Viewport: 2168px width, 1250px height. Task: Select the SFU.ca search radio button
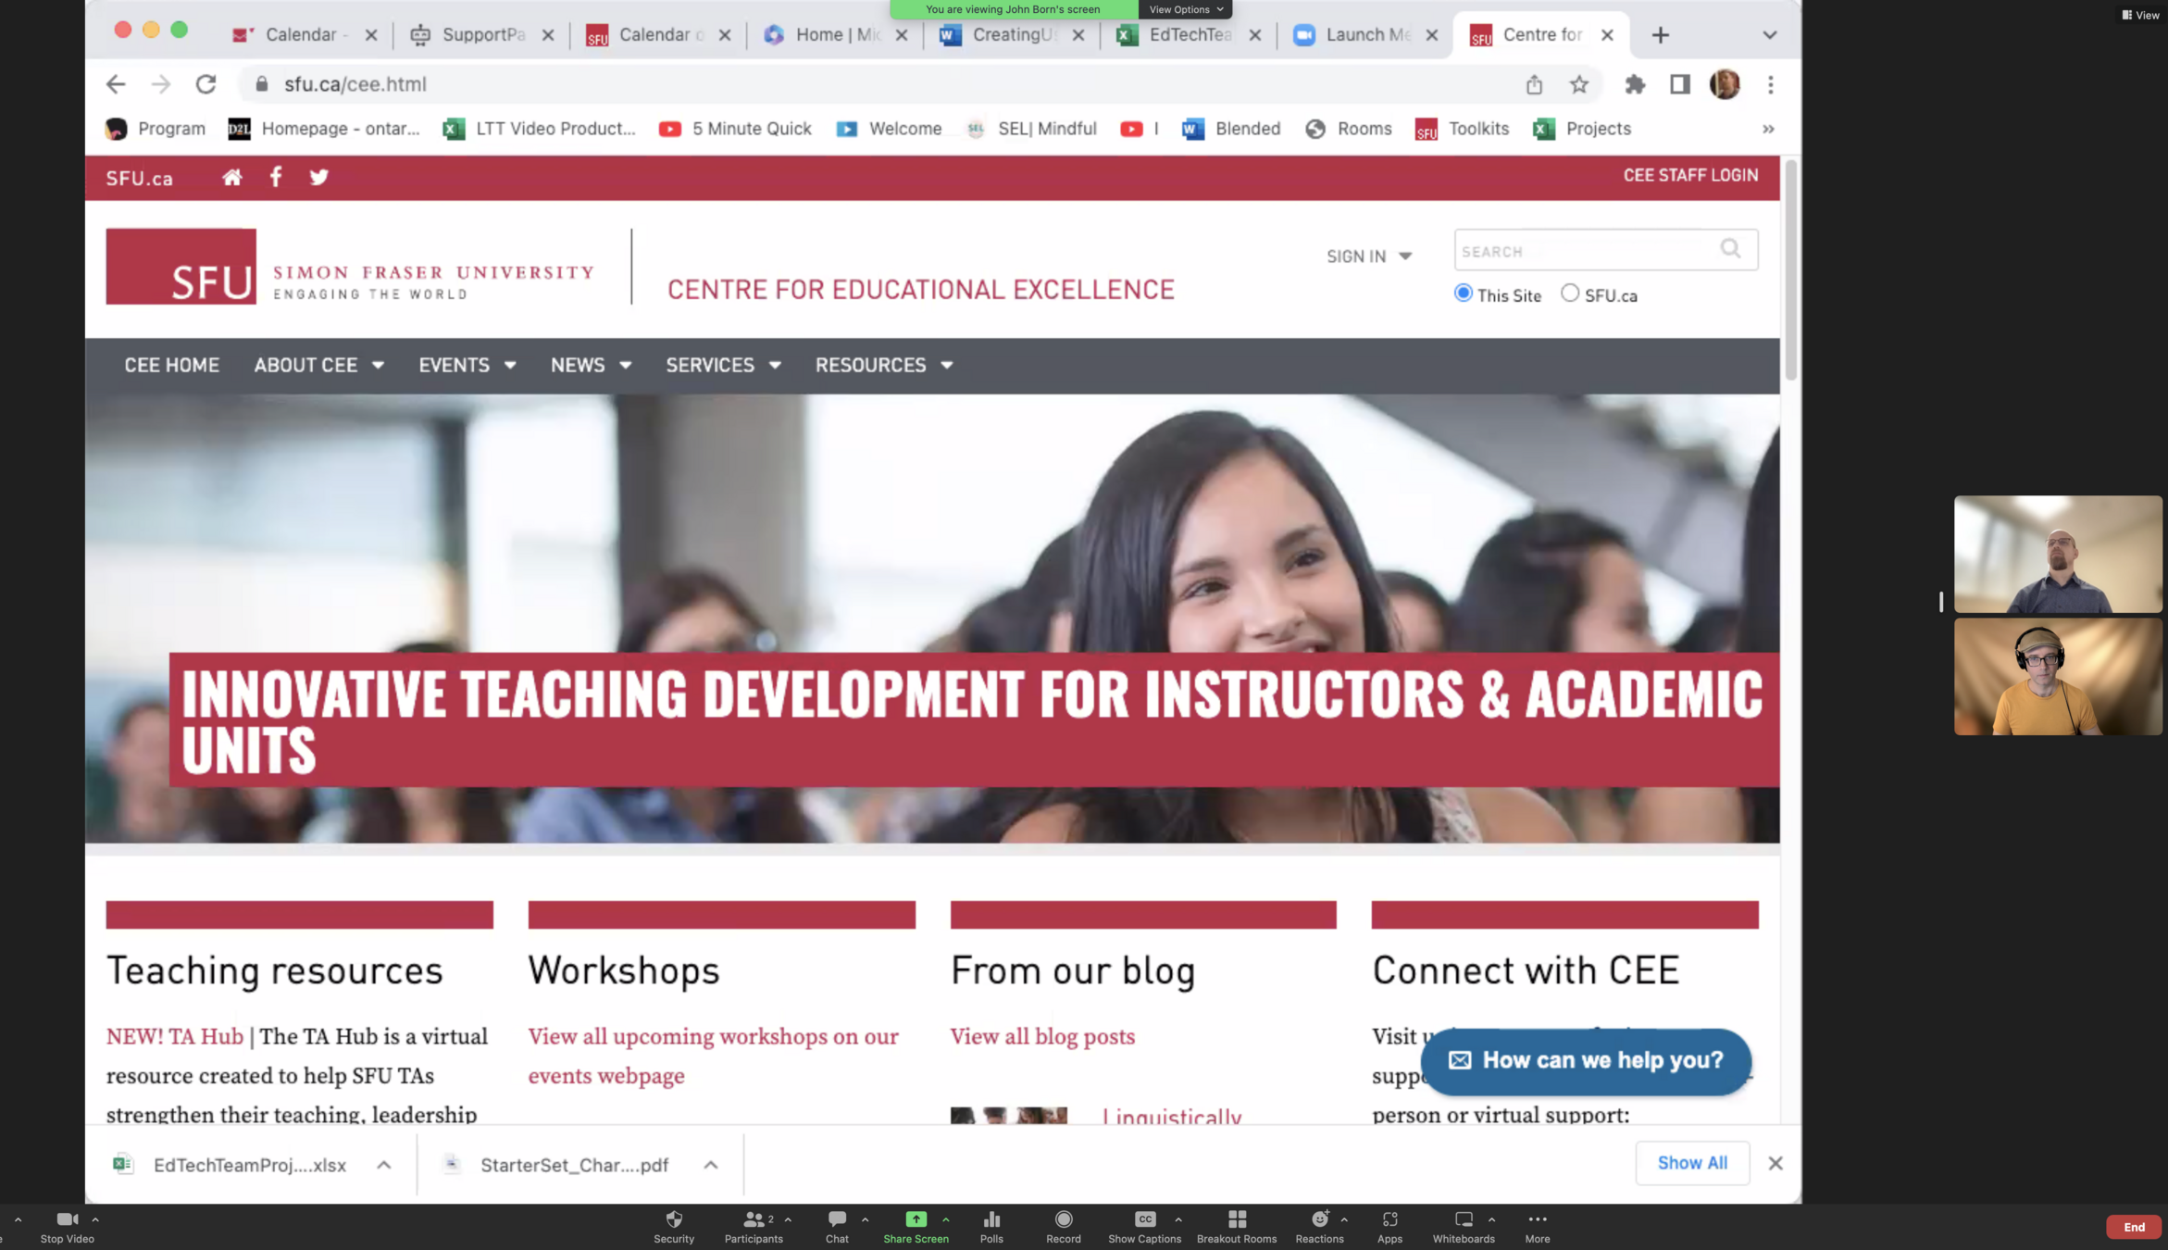tap(1570, 294)
